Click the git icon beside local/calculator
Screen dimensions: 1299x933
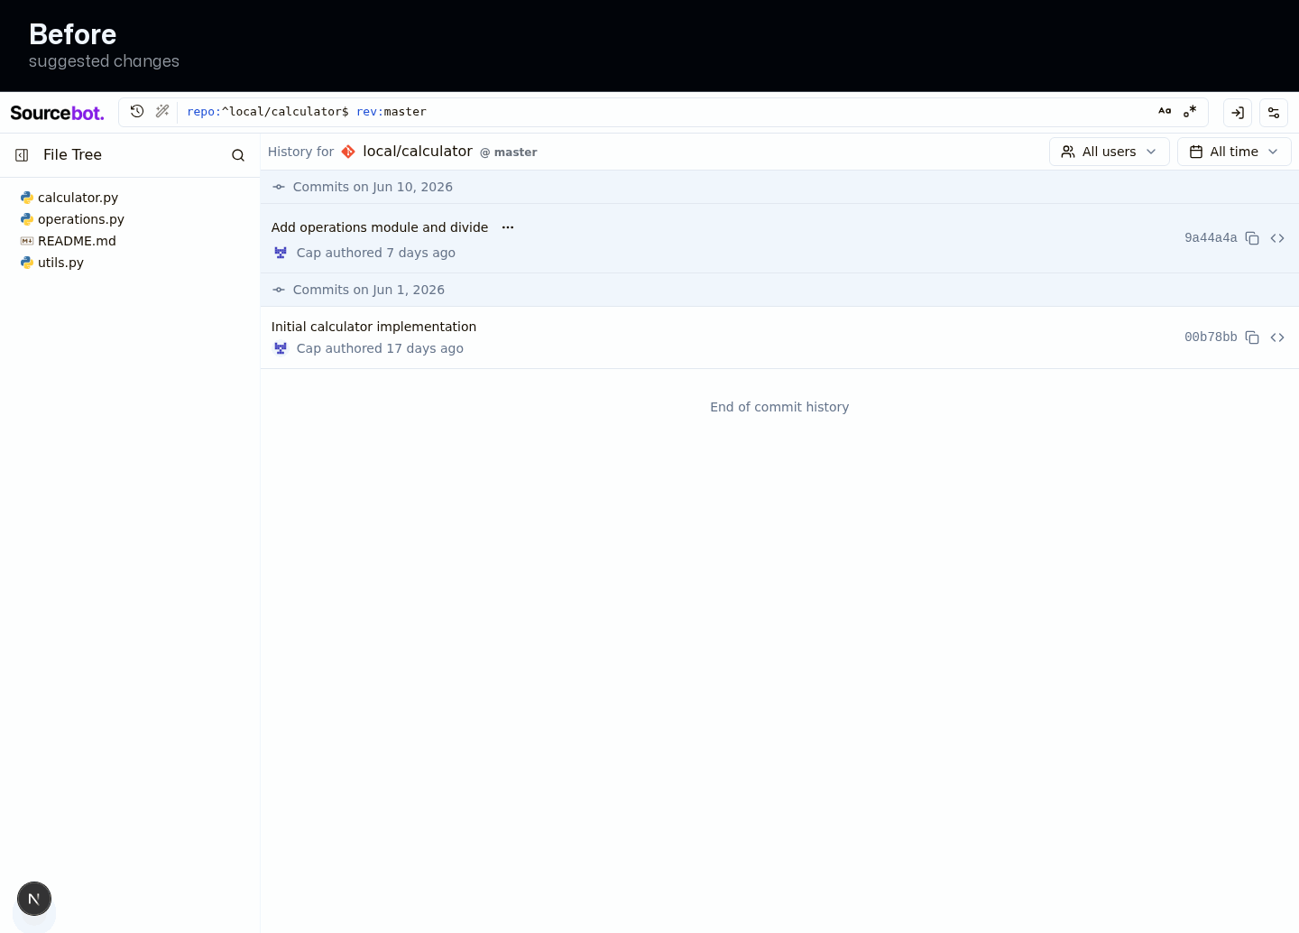[x=348, y=152]
